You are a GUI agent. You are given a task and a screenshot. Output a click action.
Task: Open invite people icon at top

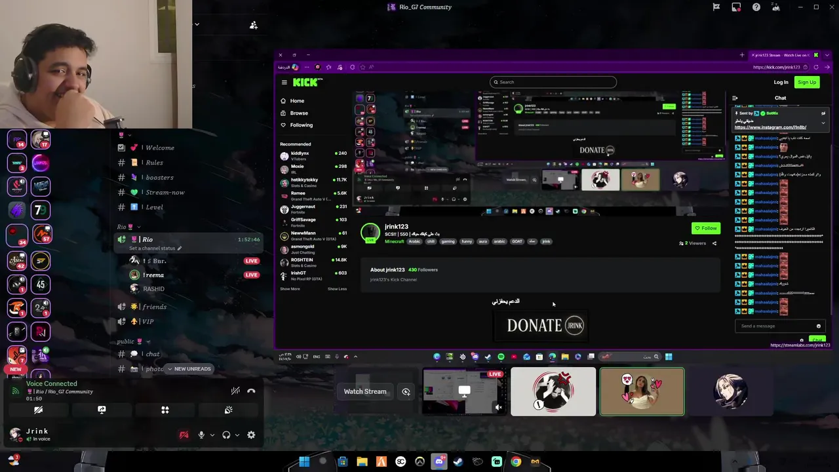(254, 25)
